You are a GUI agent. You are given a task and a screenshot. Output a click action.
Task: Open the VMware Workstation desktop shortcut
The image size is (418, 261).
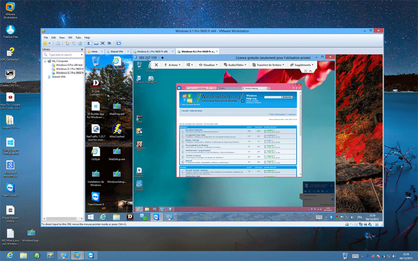[x=10, y=7]
